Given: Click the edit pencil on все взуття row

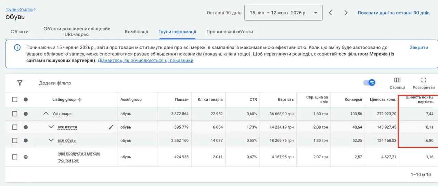Looking at the screenshot, I should 111,127.
